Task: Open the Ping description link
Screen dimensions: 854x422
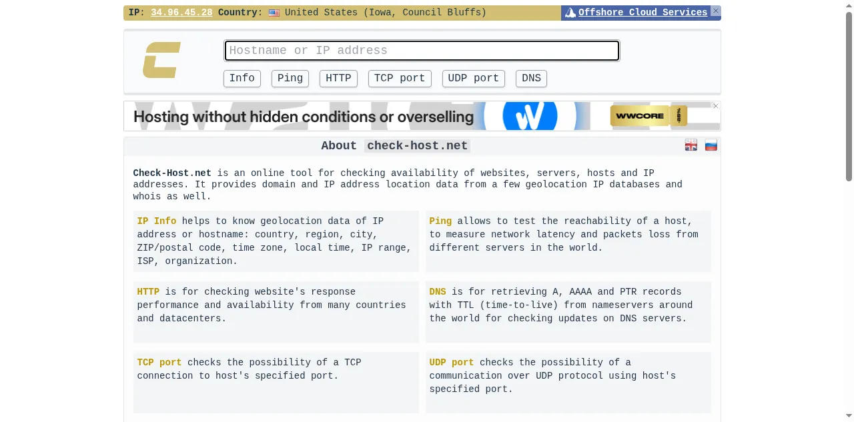Action: tap(440, 221)
